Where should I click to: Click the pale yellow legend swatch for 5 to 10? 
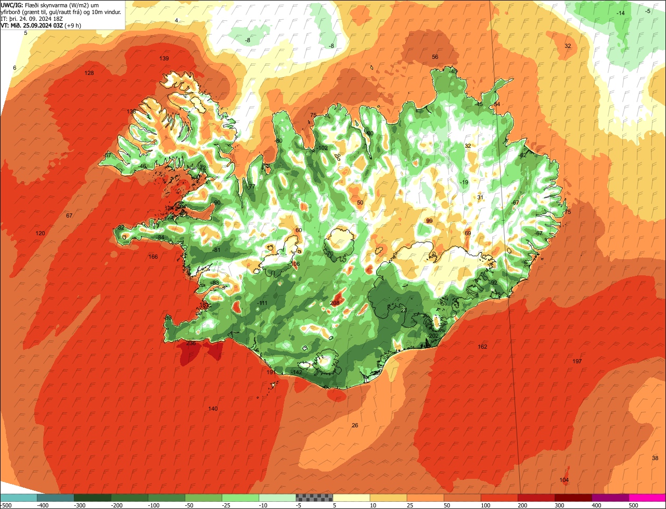pyautogui.click(x=351, y=498)
